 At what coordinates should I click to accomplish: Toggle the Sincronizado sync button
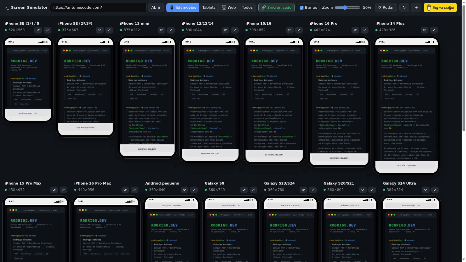(x=276, y=8)
